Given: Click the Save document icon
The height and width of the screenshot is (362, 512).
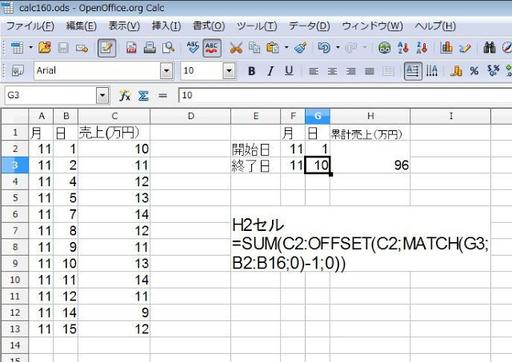Looking at the screenshot, I should 62,48.
